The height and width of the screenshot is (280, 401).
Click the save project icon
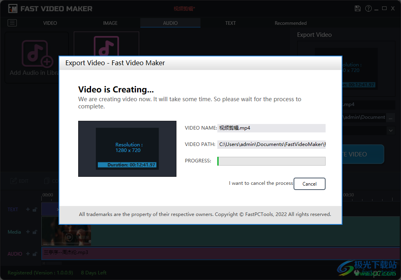click(358, 8)
